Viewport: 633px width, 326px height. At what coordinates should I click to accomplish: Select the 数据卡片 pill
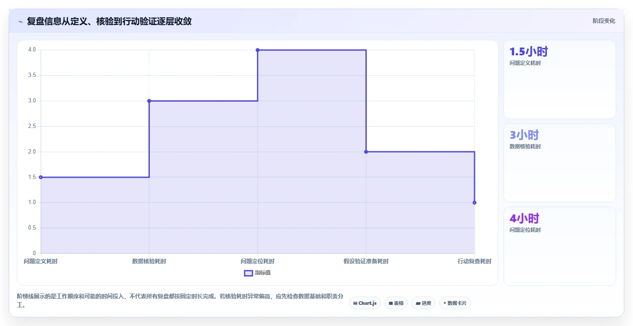click(455, 303)
